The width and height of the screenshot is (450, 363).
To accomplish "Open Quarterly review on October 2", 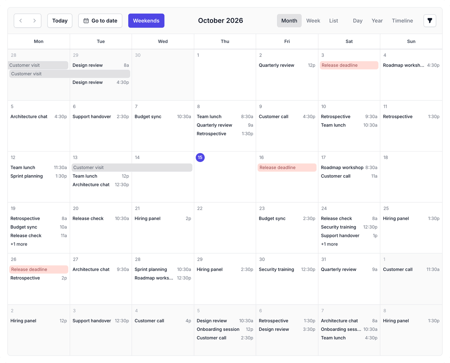I will (287, 65).
